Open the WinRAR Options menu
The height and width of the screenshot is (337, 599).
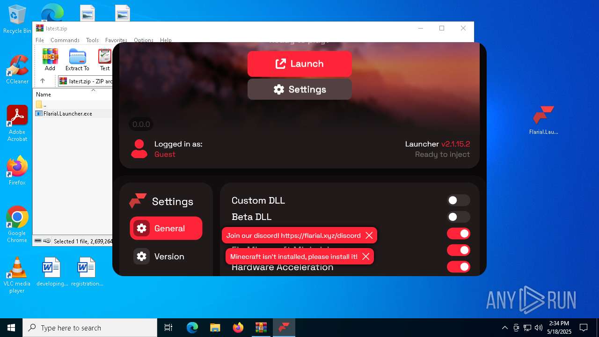coord(144,40)
